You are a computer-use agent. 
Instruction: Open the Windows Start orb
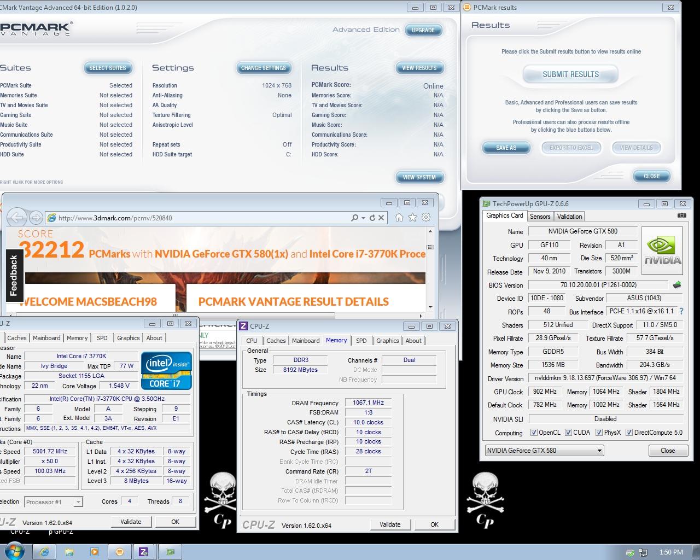[x=14, y=551]
